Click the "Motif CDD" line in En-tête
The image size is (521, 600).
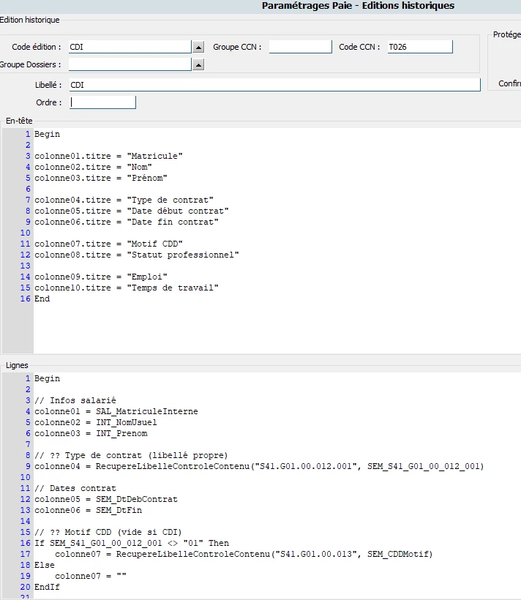108,244
